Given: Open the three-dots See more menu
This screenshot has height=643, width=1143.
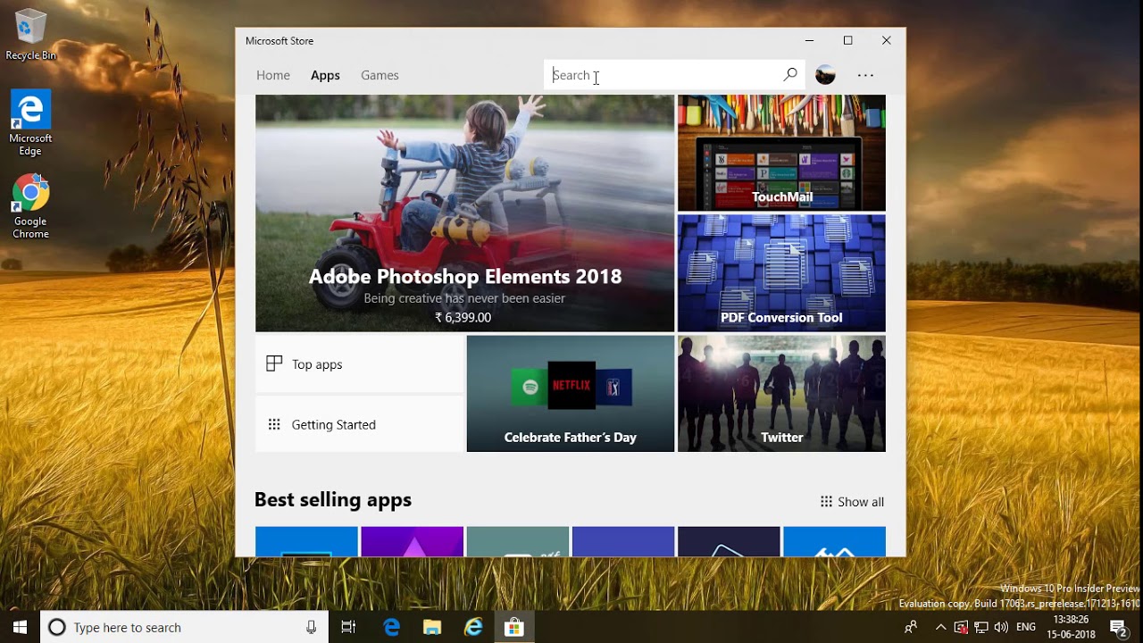Looking at the screenshot, I should [x=865, y=75].
